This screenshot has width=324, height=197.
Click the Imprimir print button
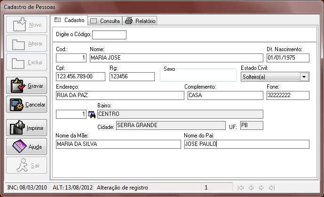(27, 128)
